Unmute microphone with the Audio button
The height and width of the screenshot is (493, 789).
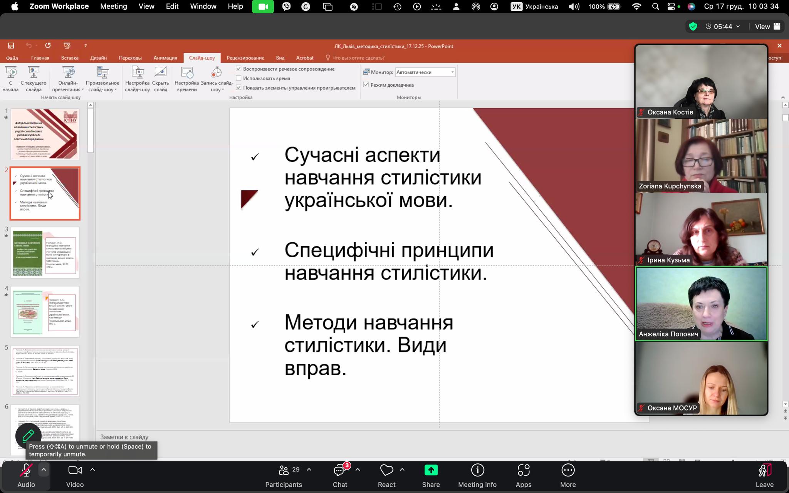(x=26, y=470)
